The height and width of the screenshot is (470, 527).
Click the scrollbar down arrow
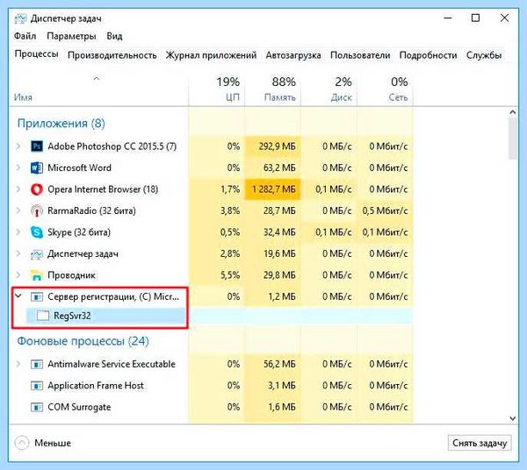click(x=513, y=418)
